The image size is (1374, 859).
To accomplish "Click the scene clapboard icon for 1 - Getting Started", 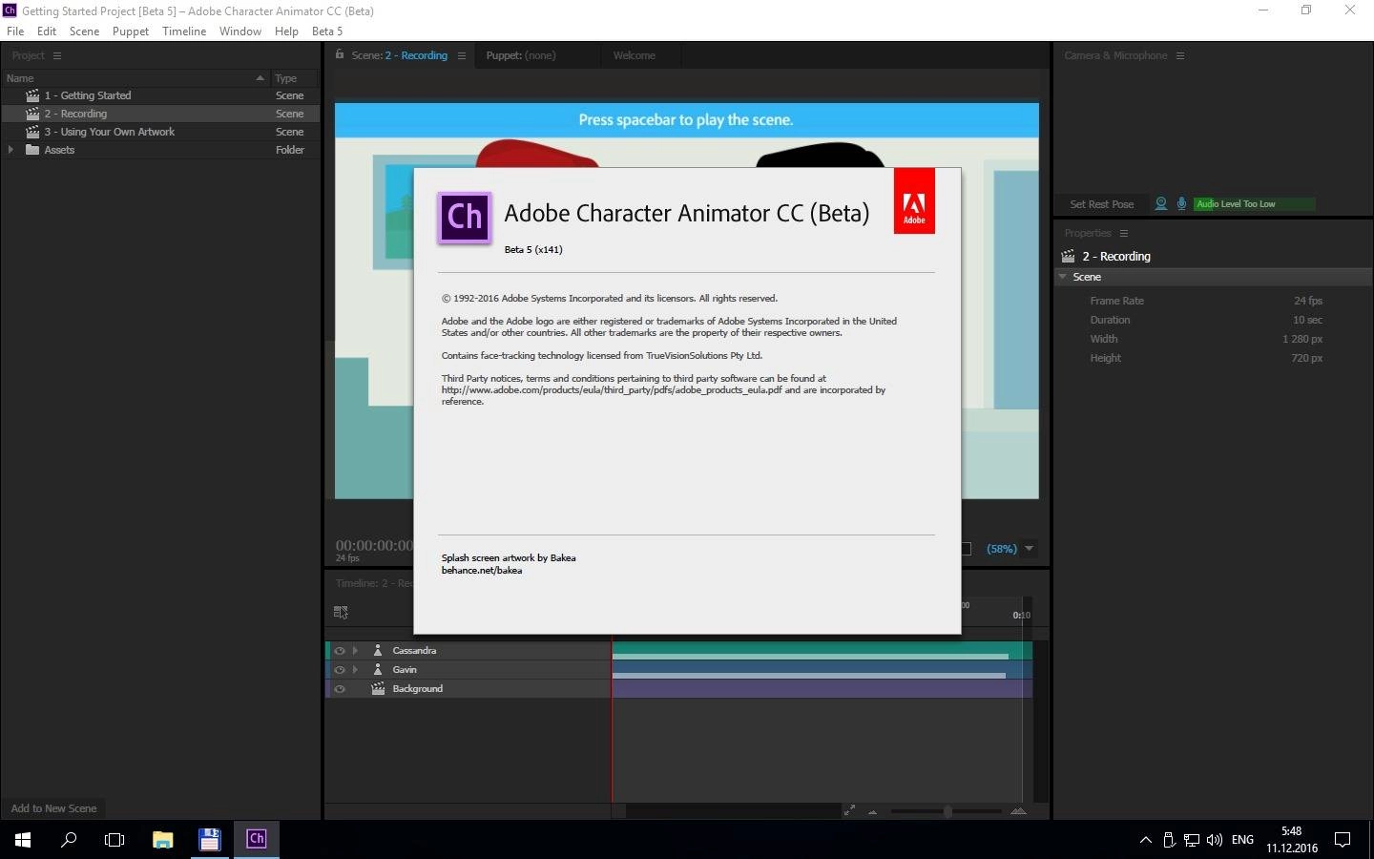I will tap(32, 95).
